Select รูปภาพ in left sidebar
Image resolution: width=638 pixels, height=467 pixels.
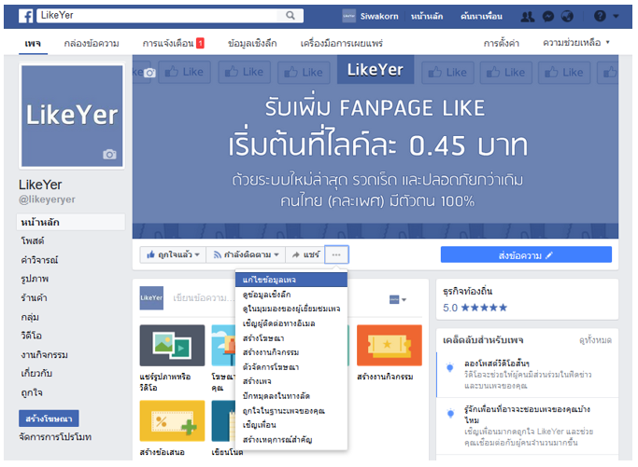pyautogui.click(x=35, y=279)
